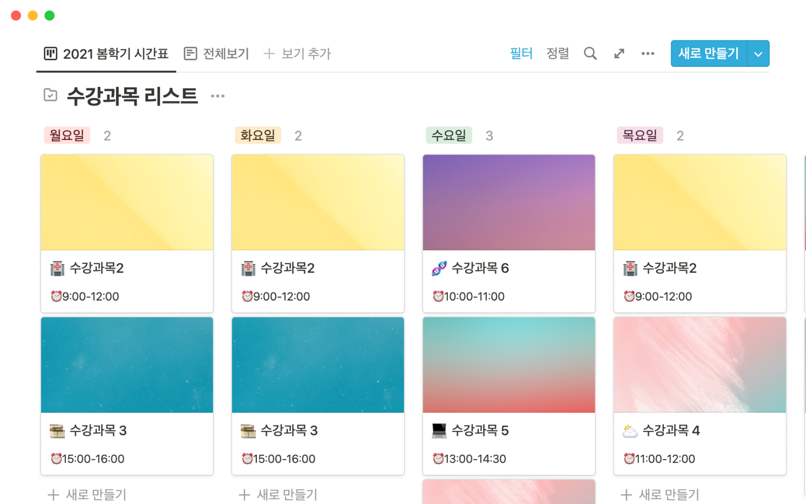
Task: Click the green 수요일 group tag
Action: [x=449, y=135]
